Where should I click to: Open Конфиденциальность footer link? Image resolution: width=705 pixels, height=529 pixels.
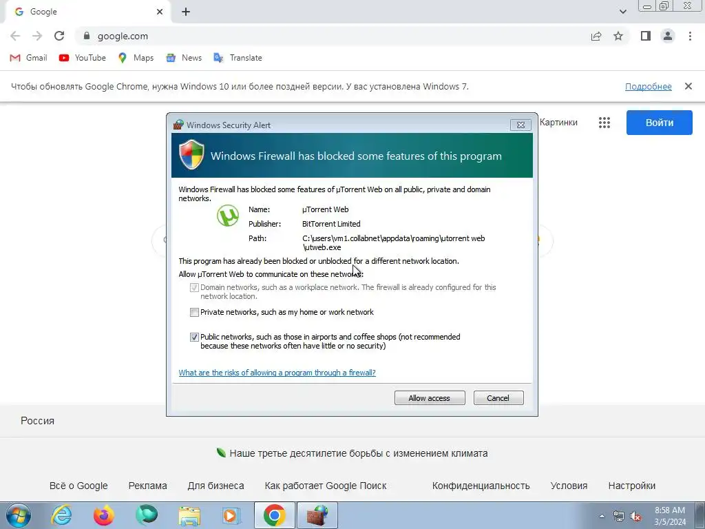point(481,486)
